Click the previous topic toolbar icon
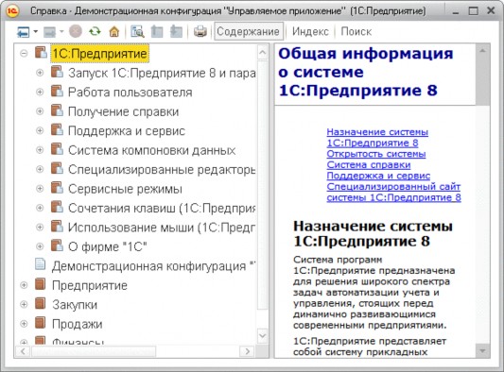The height and width of the screenshot is (372, 504). (157, 31)
